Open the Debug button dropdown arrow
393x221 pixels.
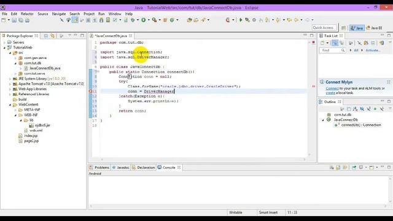pyautogui.click(x=138, y=20)
